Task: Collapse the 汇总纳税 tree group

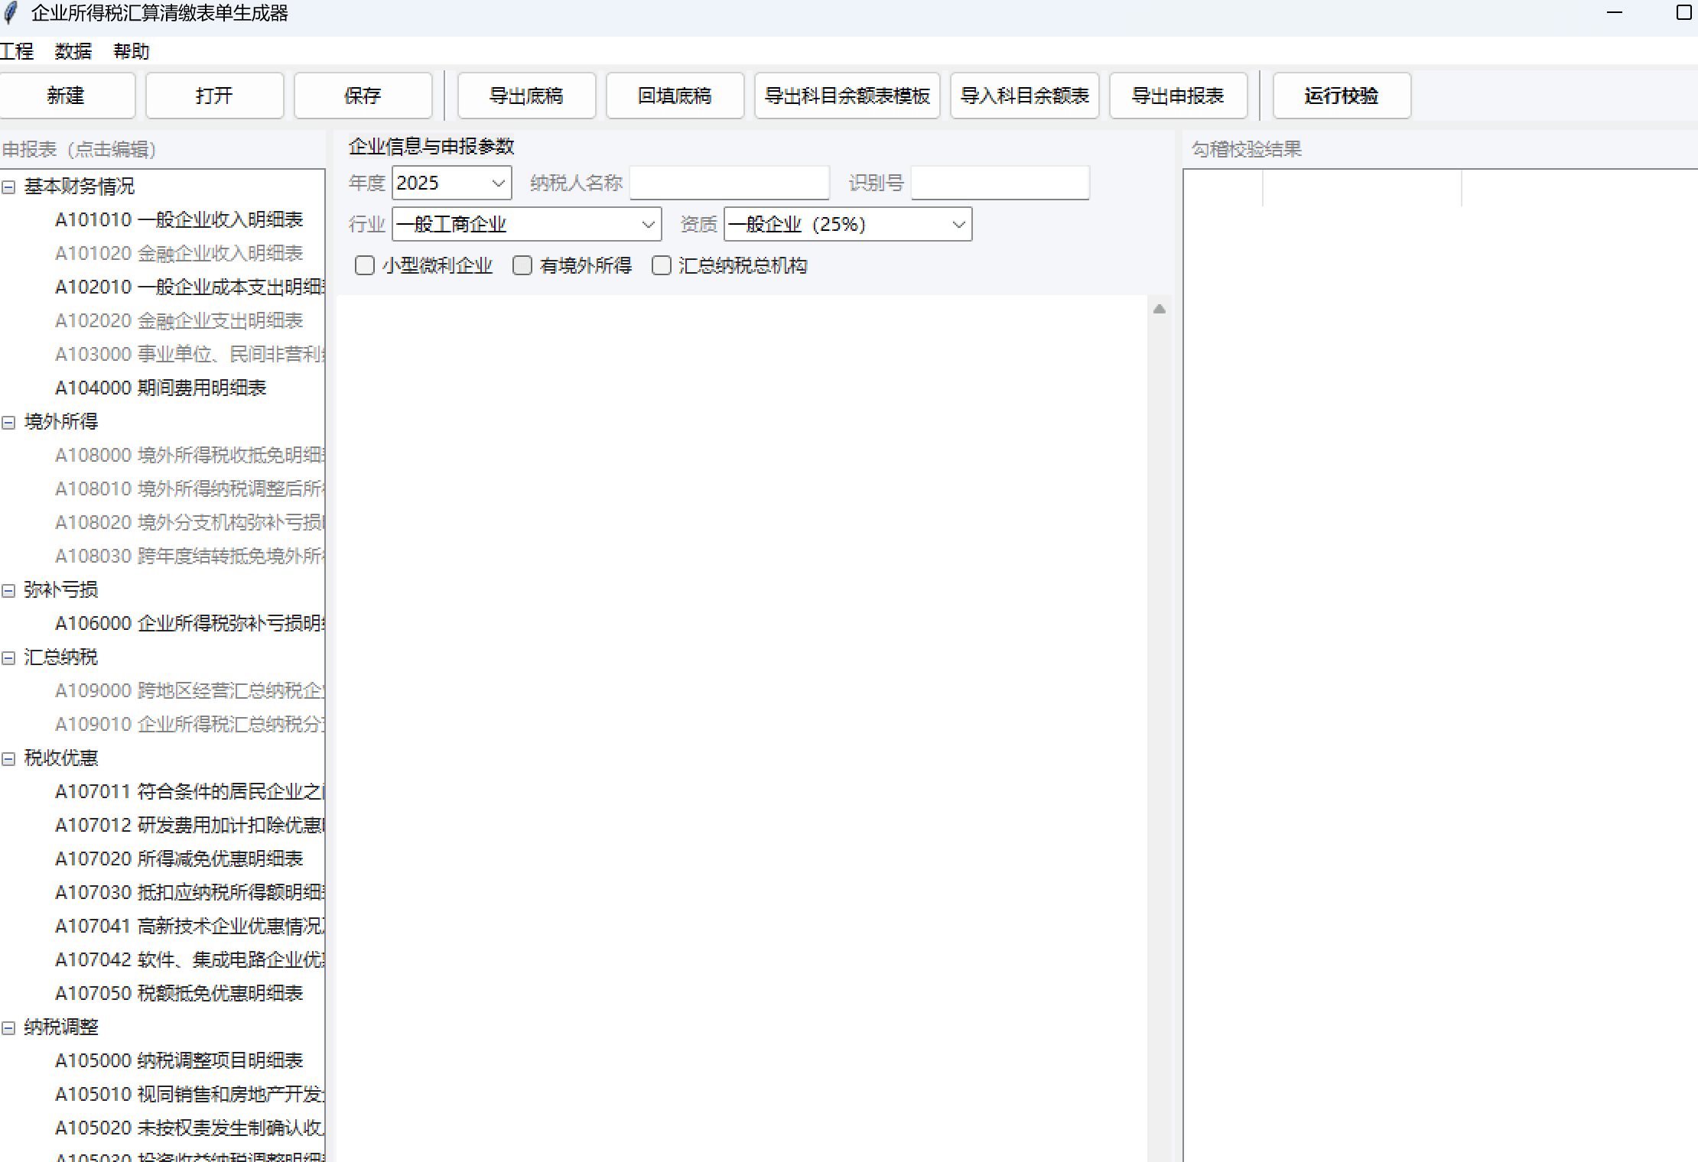Action: (8, 658)
